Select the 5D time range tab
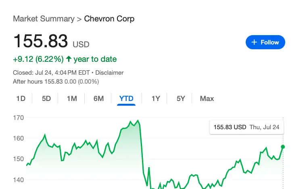Viewport: 307px width, 189px height. (46, 99)
